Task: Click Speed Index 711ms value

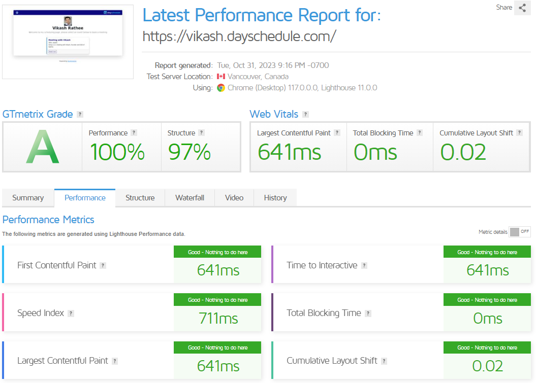Action: [218, 319]
